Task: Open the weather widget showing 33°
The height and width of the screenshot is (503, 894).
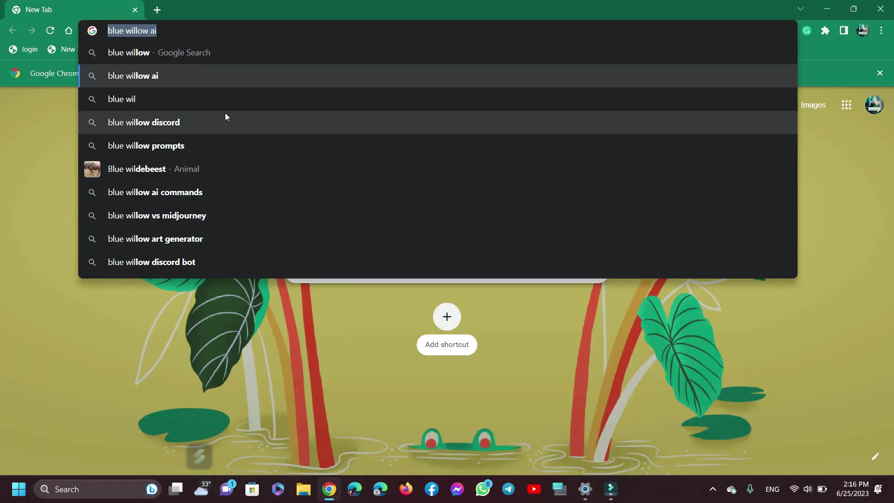Action: (202, 489)
